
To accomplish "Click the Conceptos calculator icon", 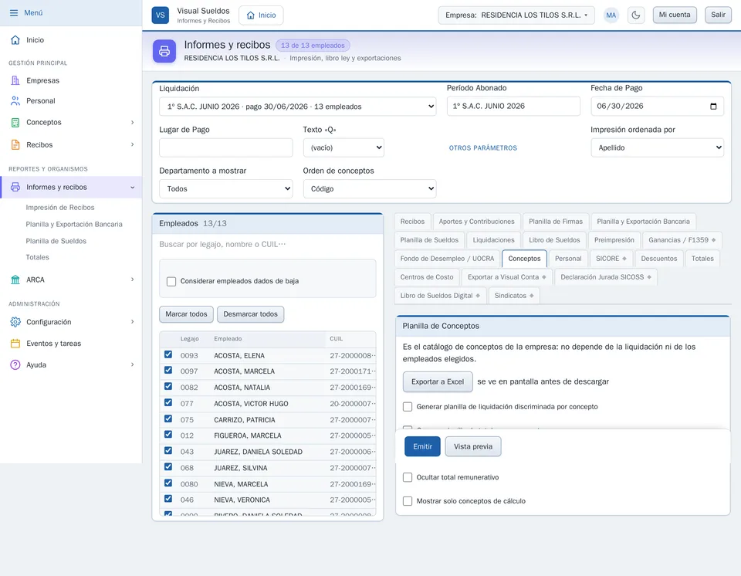I will click(15, 123).
